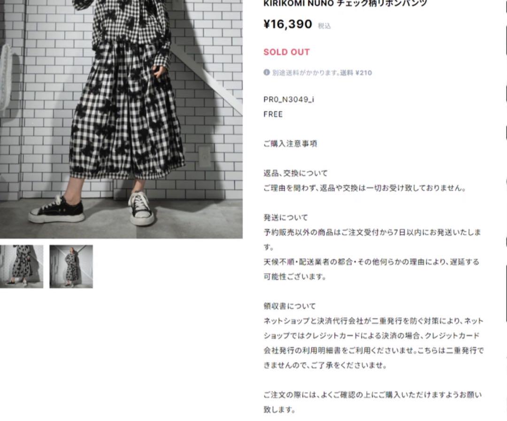
Task: Click the no-returns policy sentence
Action: [364, 188]
